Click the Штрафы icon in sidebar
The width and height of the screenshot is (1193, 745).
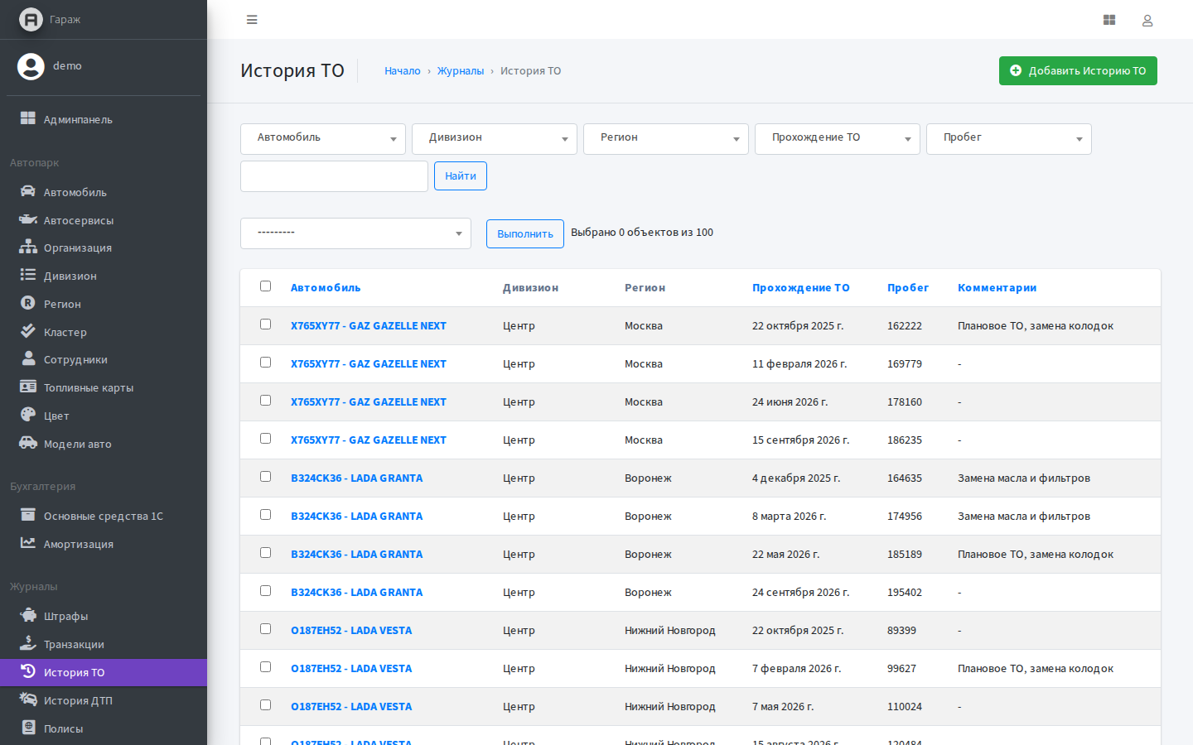tap(28, 615)
